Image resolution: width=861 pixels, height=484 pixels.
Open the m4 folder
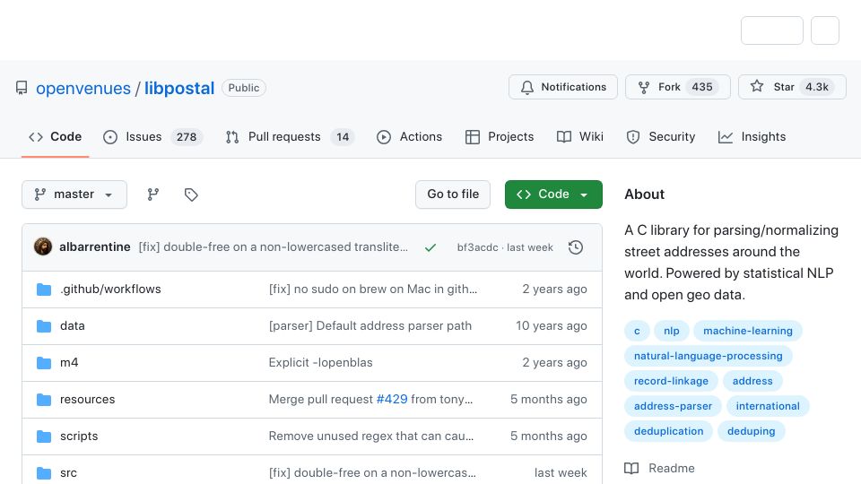(x=69, y=363)
